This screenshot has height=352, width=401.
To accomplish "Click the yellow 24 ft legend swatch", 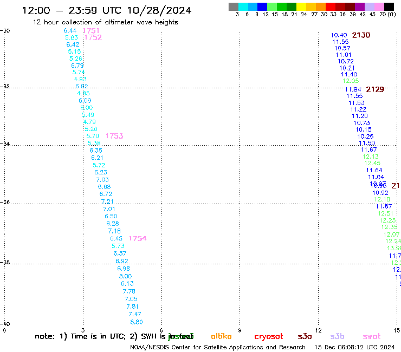I will tap(301, 6).
